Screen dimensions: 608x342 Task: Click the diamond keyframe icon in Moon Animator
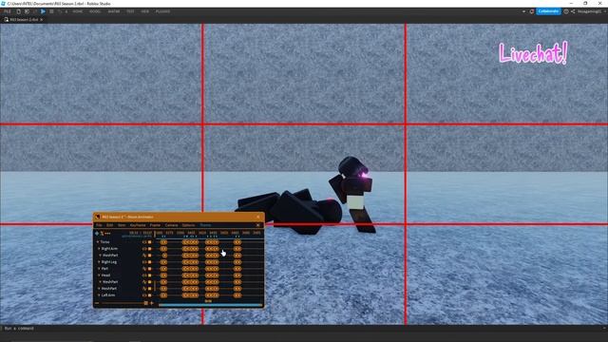(x=97, y=234)
